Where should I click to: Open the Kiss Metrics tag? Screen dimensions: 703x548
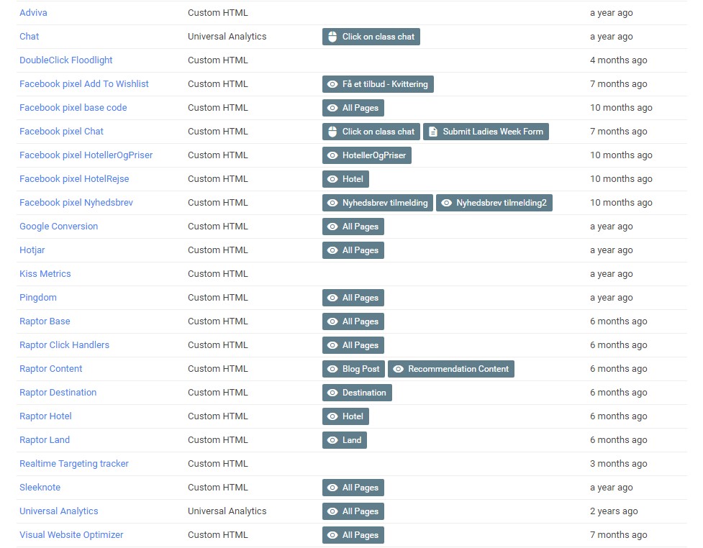(x=45, y=274)
